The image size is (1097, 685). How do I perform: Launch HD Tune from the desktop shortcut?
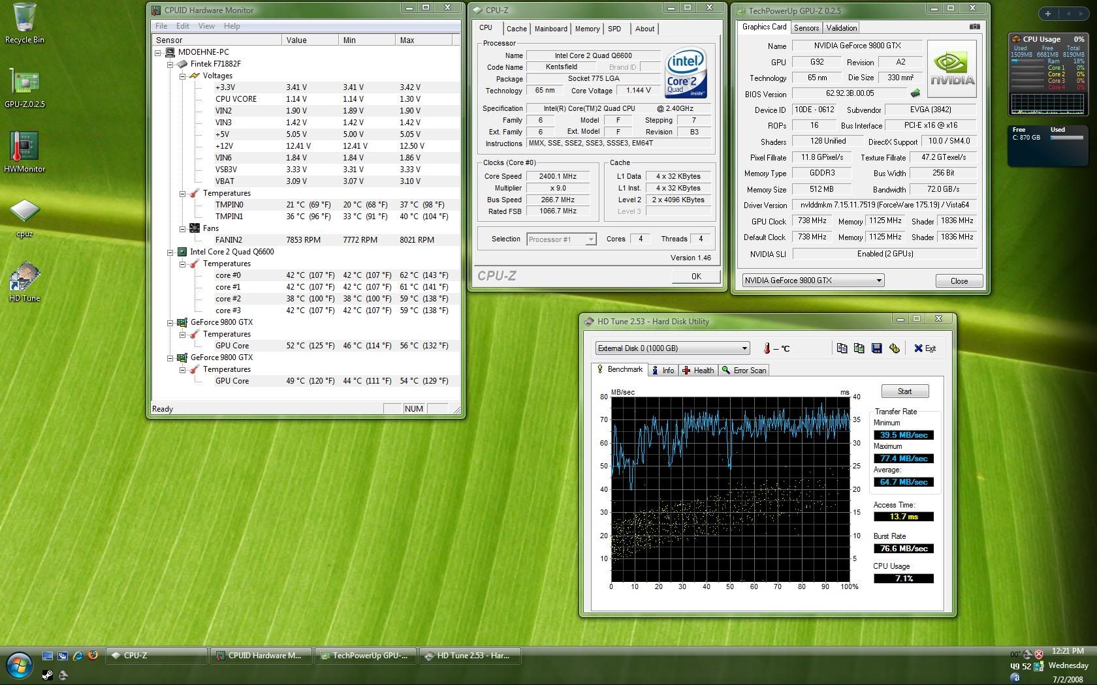click(x=24, y=282)
